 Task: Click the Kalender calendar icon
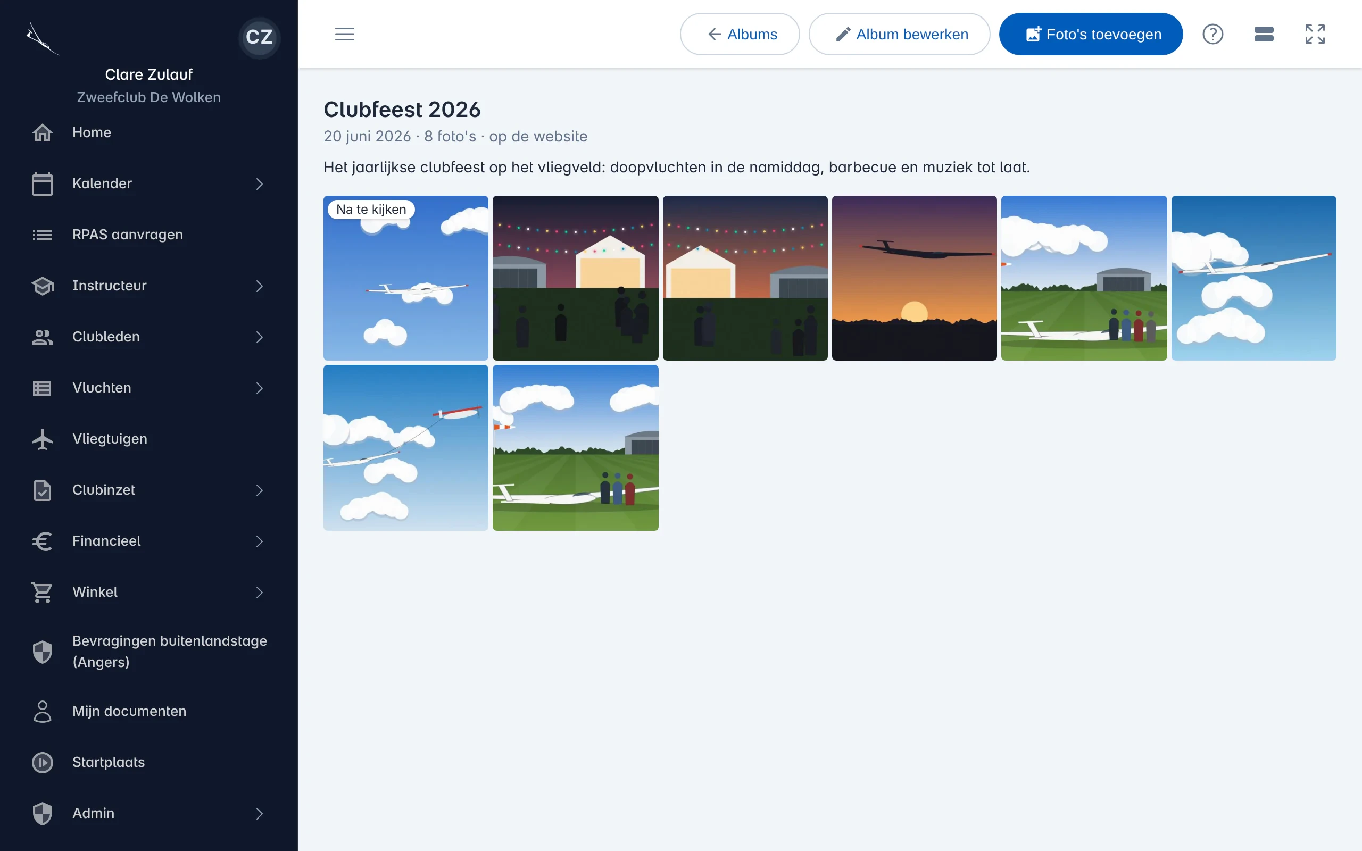[x=43, y=184]
